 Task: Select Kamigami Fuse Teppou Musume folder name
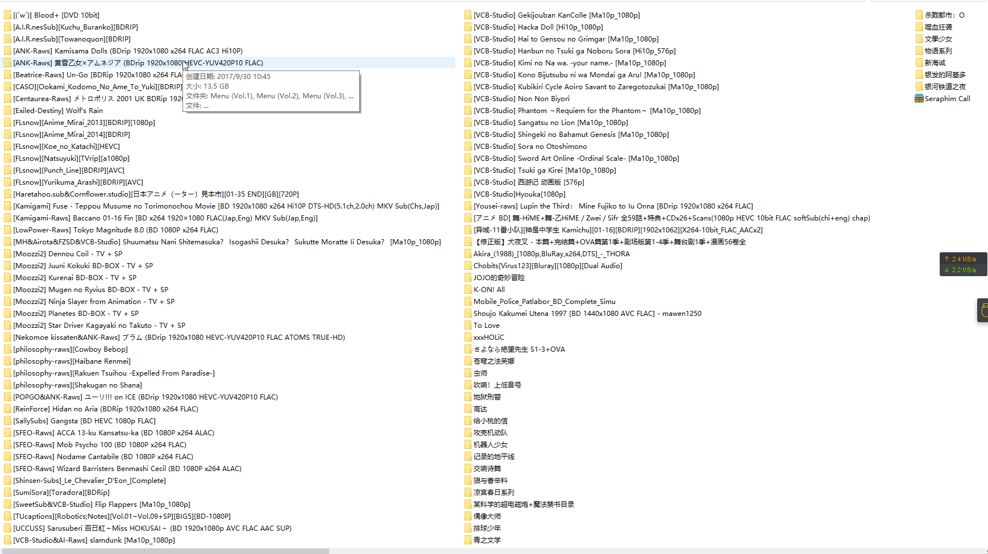tap(226, 206)
